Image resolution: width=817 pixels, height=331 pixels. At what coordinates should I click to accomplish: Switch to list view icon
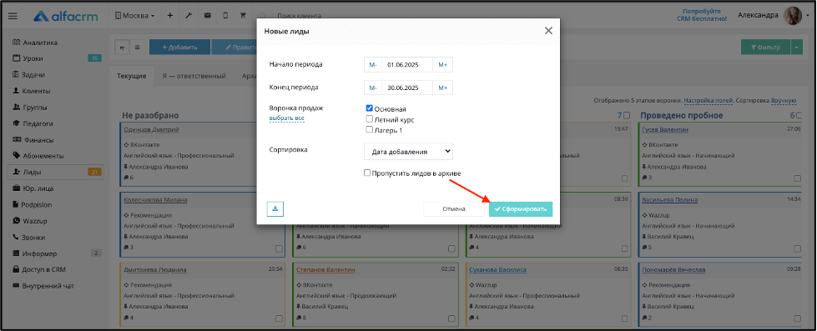138,47
